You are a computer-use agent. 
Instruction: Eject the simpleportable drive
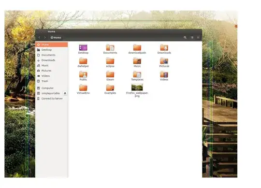[x=65, y=93]
